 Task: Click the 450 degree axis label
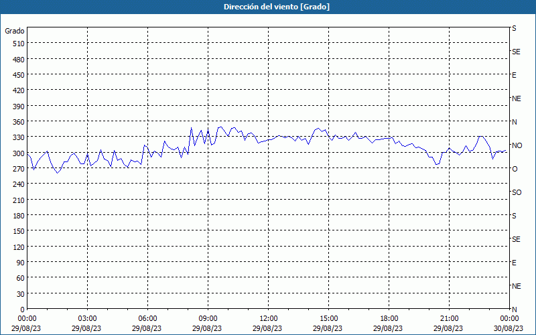(19, 75)
